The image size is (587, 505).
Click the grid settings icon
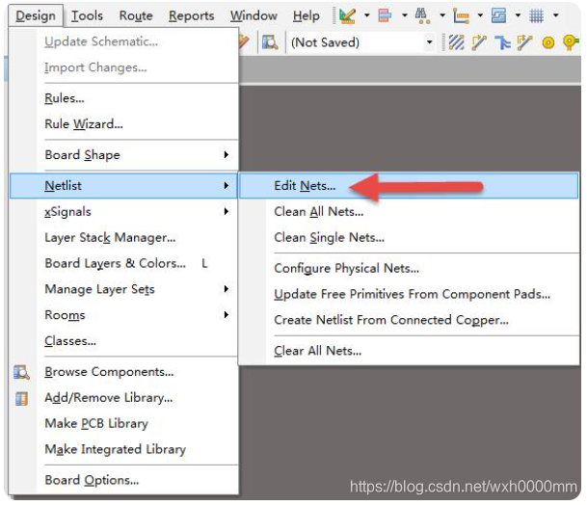(537, 15)
